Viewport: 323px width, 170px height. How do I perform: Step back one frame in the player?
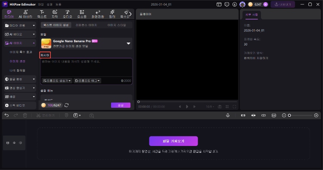click(180, 106)
